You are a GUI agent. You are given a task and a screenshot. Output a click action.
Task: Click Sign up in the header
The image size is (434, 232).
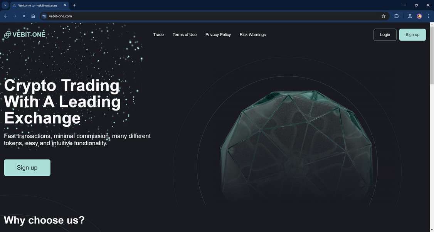point(412,35)
